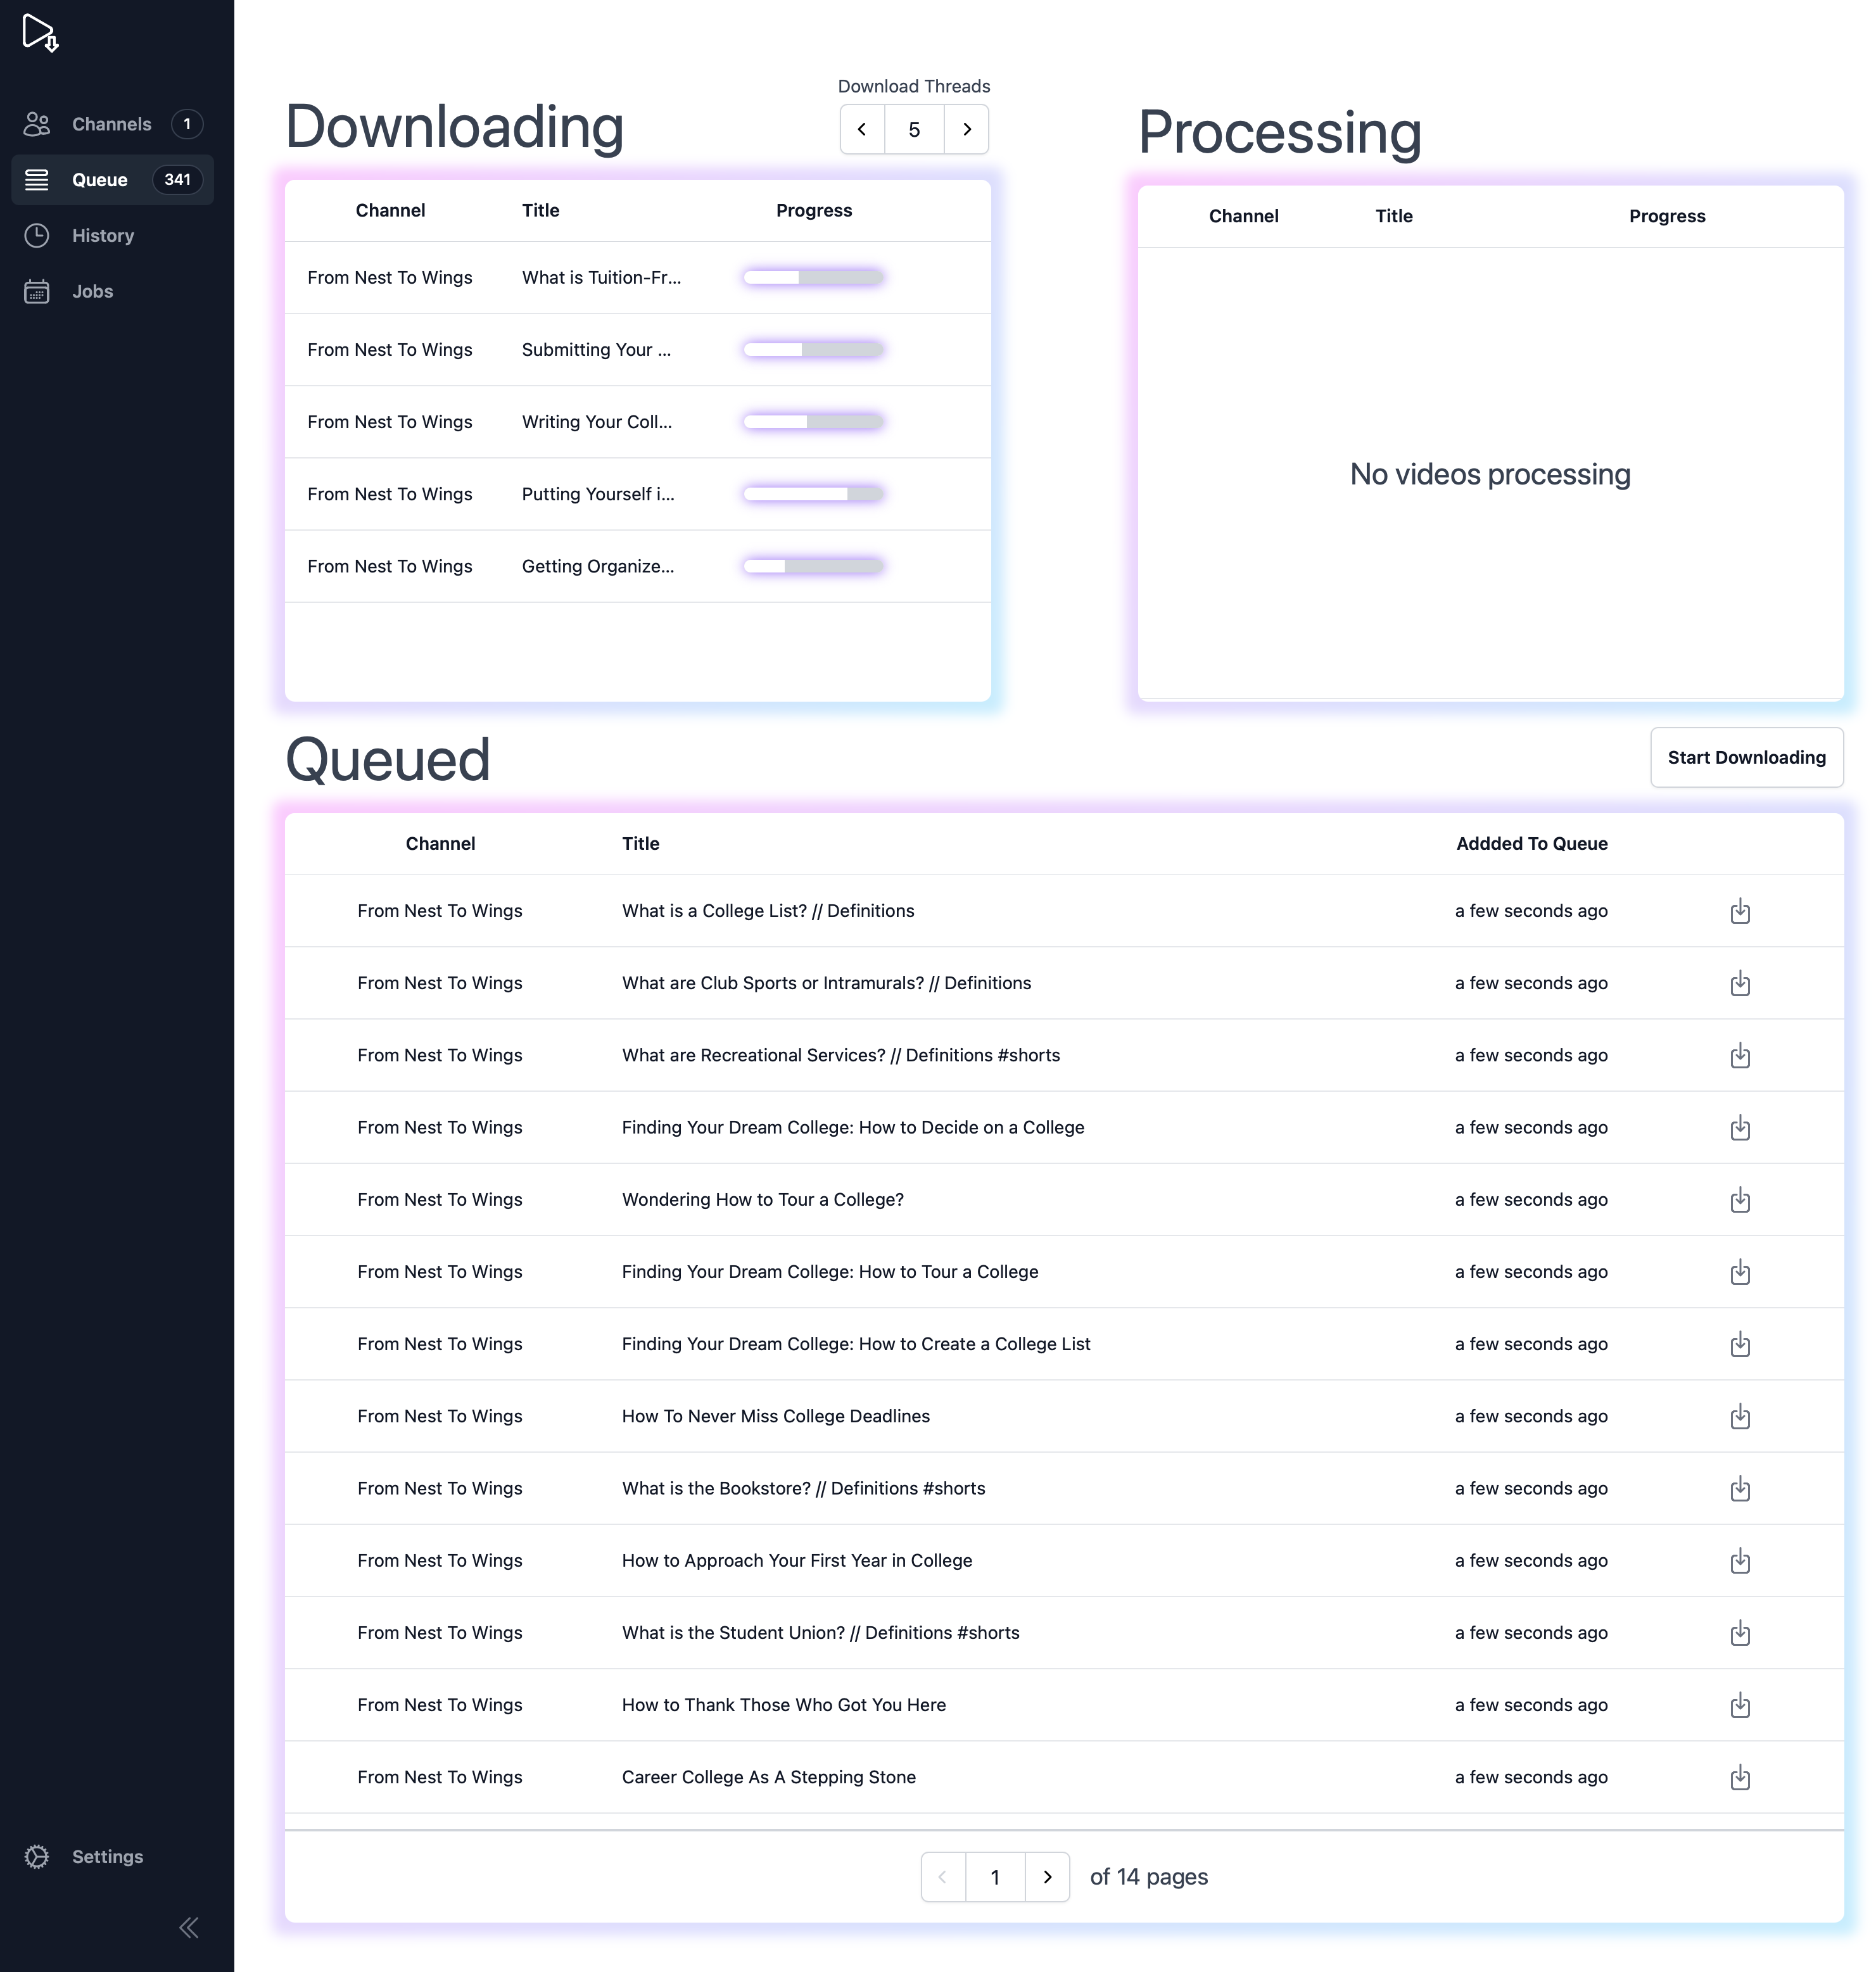Open the Channels section
The image size is (1876, 1972).
click(111, 124)
